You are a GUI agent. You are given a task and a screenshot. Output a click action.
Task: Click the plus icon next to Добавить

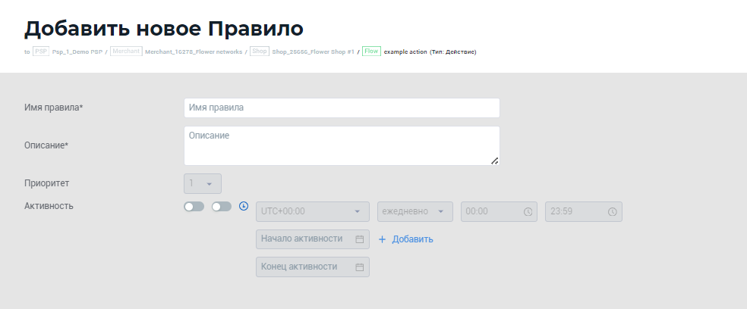(382, 239)
